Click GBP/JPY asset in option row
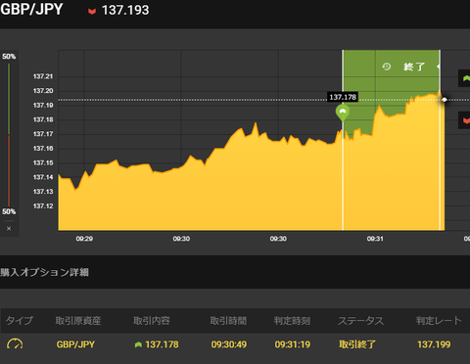470x364 pixels. pos(75,344)
